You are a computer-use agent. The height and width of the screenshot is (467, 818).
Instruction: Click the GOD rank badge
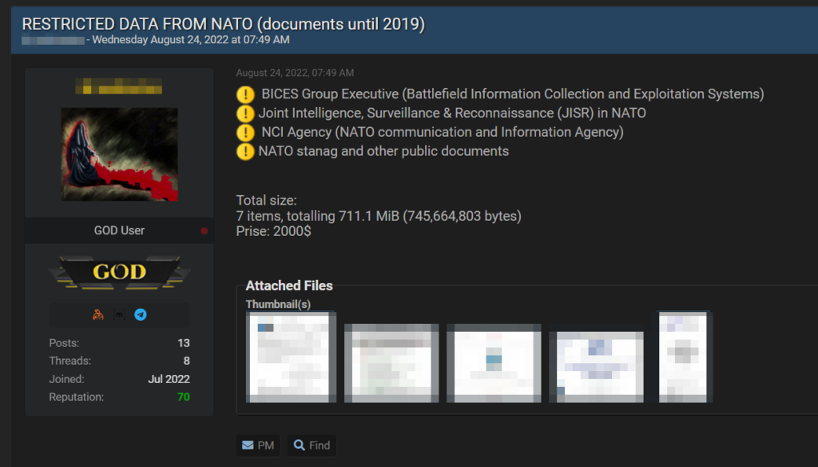119,273
